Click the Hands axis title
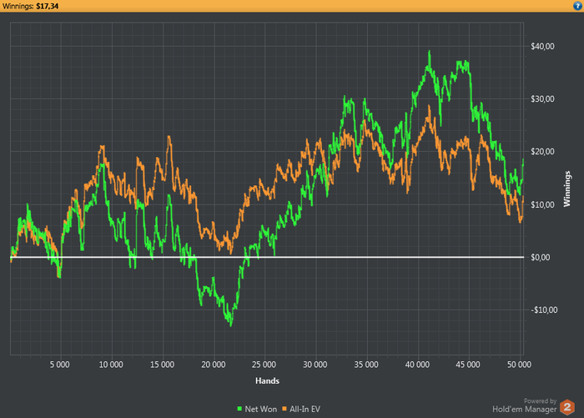The height and width of the screenshot is (418, 584). click(267, 380)
